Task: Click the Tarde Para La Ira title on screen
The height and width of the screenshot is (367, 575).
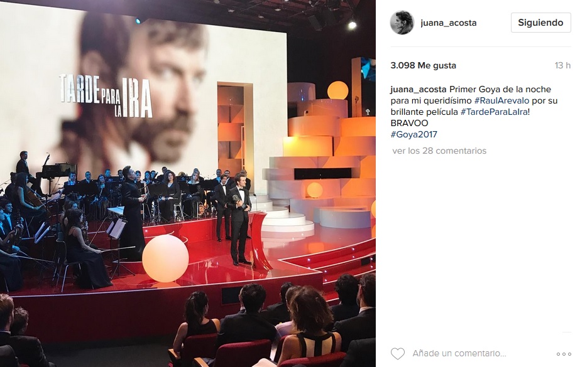Action: pyautogui.click(x=106, y=97)
